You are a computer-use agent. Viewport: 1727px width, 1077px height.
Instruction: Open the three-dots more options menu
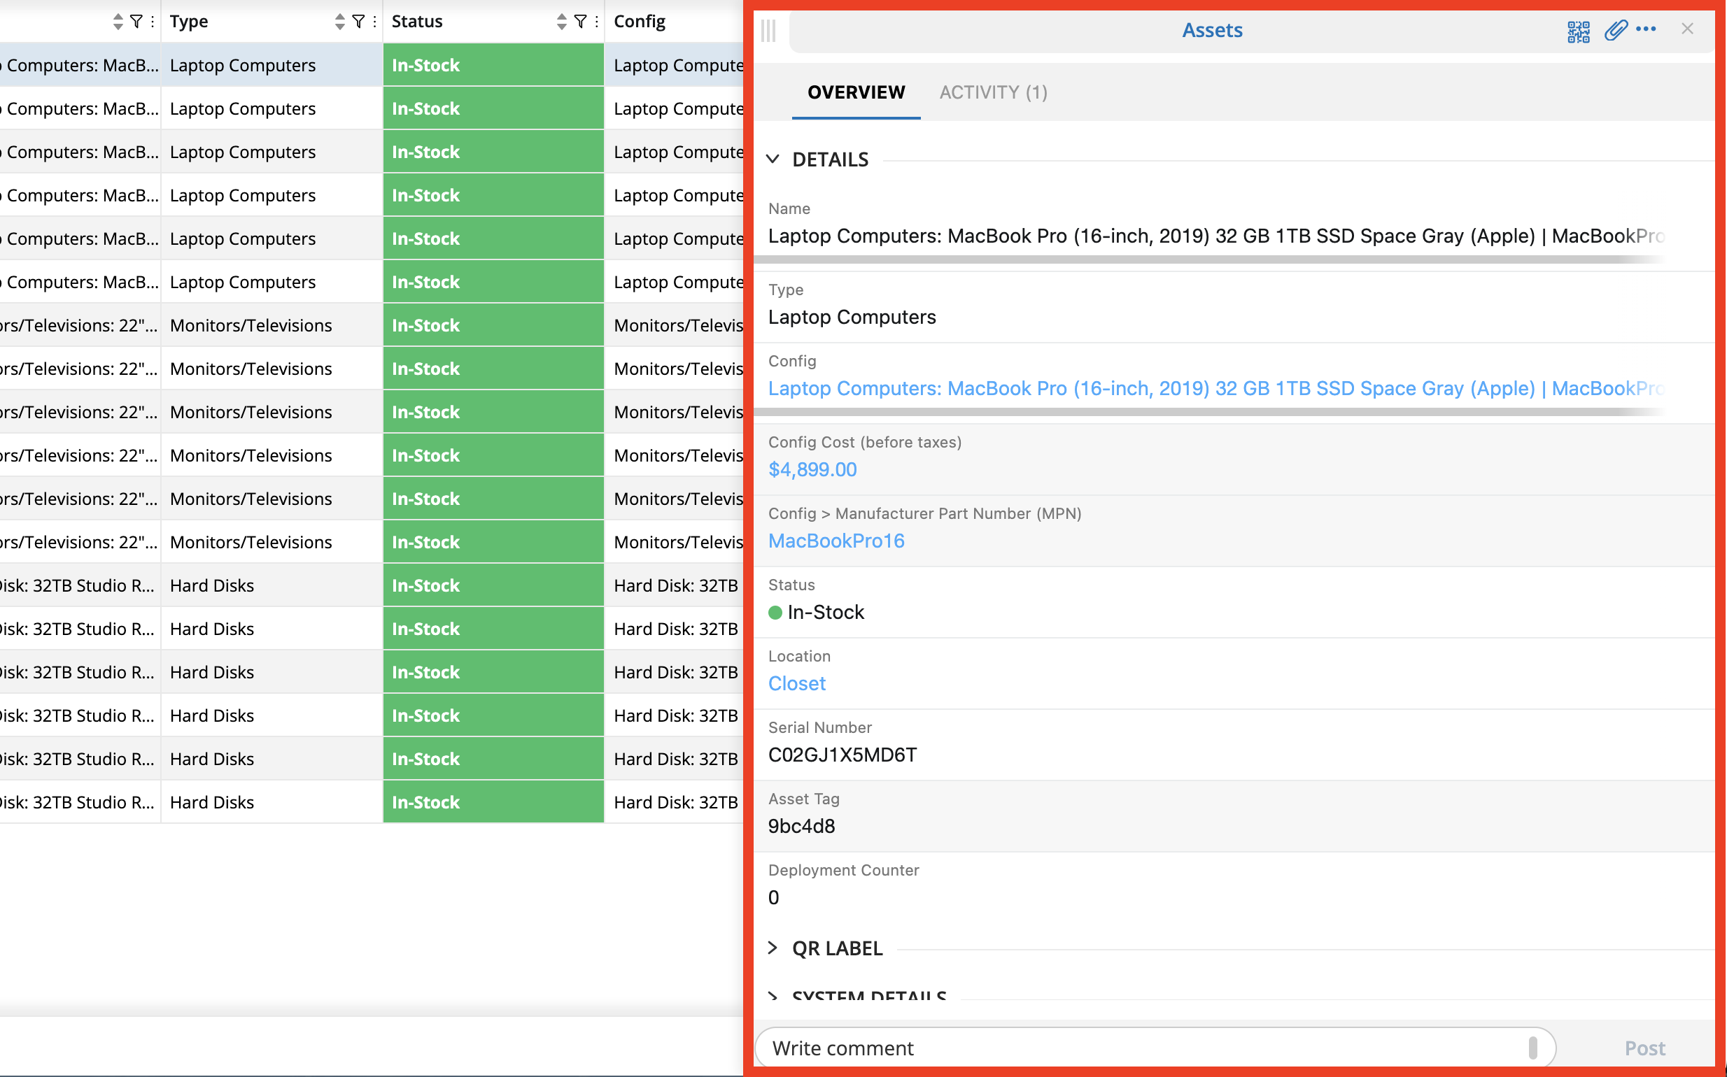[1646, 29]
